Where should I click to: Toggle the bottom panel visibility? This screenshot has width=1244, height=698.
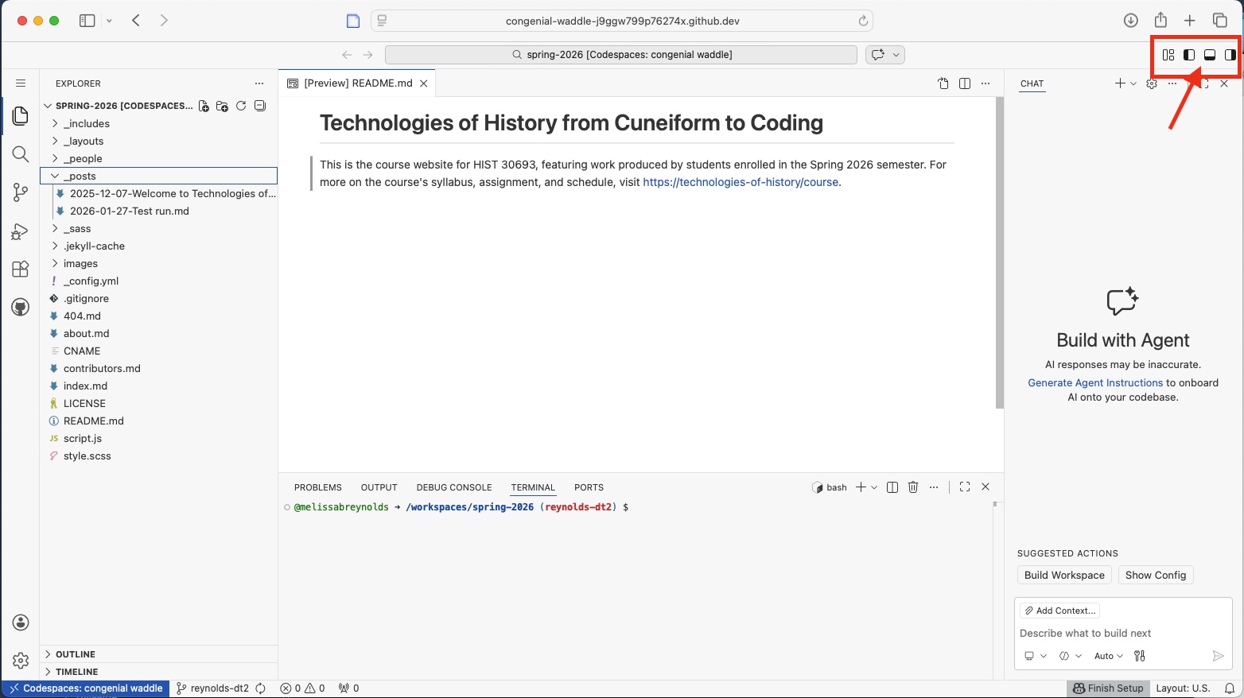pyautogui.click(x=1209, y=54)
